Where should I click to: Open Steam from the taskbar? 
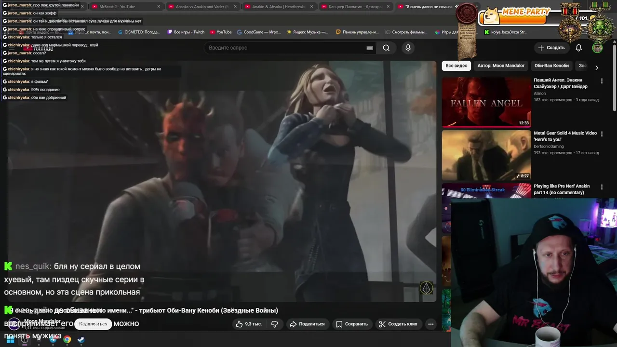point(81,340)
